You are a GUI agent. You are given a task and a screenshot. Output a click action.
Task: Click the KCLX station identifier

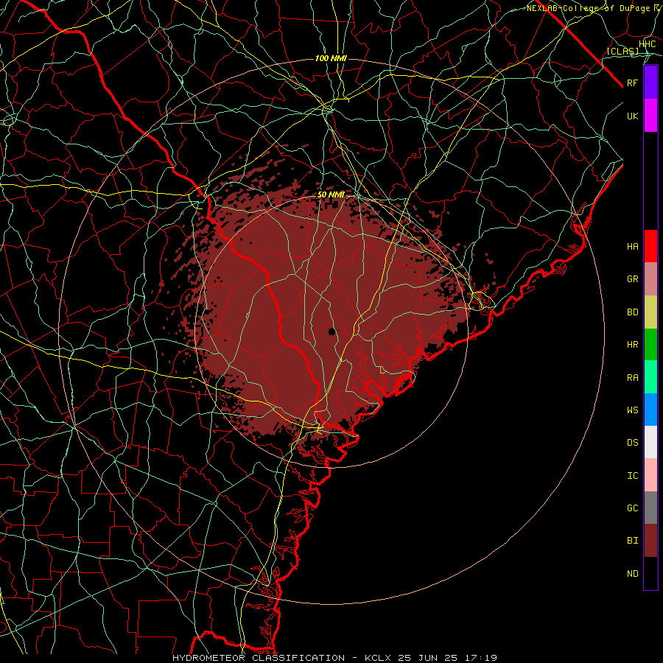tap(378, 658)
